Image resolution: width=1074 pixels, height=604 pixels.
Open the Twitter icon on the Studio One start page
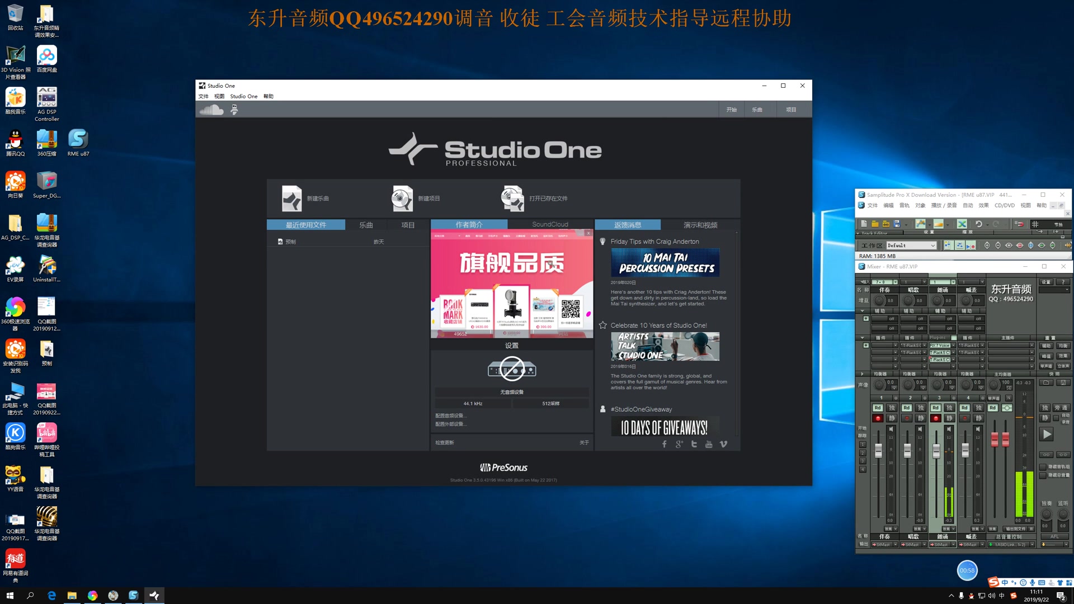click(x=694, y=444)
